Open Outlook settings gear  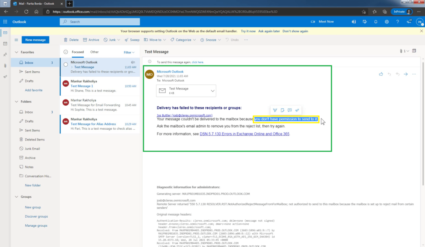[386, 22]
